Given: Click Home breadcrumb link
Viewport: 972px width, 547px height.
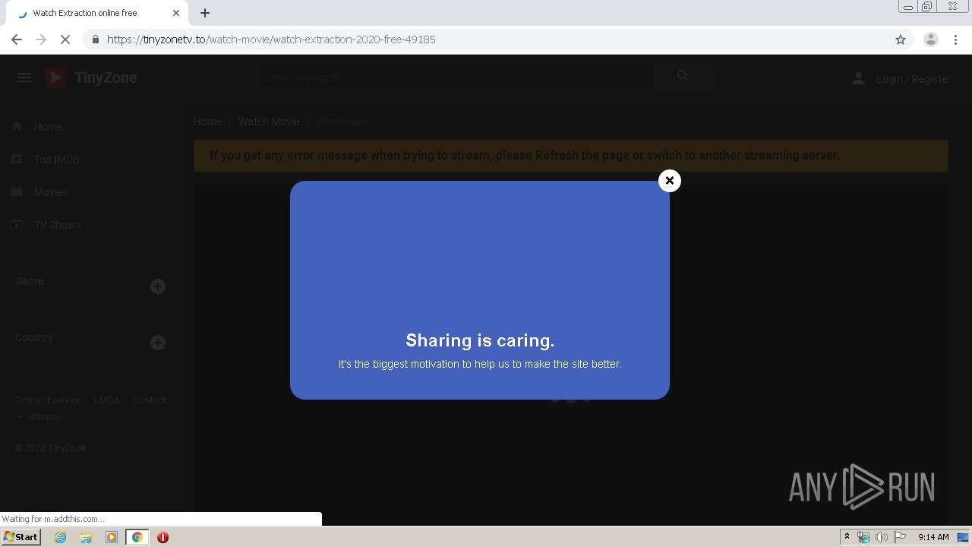Looking at the screenshot, I should (207, 122).
